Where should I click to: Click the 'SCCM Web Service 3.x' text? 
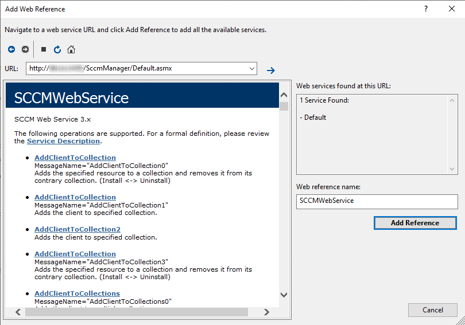point(52,119)
